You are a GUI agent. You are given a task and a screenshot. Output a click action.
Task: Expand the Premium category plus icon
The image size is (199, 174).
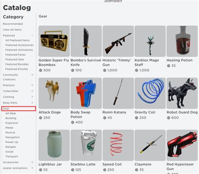pyautogui.click(x=32, y=85)
